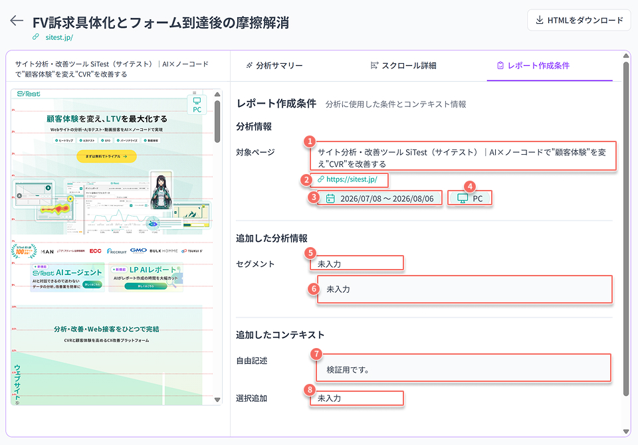
Task: Click the chain icon next to https://sitest.jp/
Action: click(x=321, y=179)
